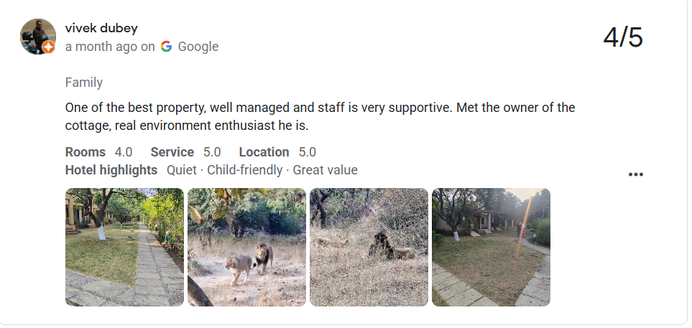Open the three-dot more options menu
Screen dimensions: 692x328
pyautogui.click(x=635, y=174)
